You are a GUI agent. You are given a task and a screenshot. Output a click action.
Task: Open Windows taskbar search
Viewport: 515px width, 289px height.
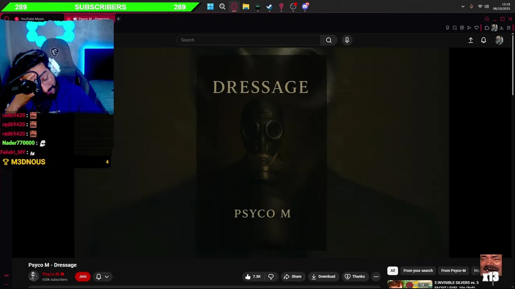[x=222, y=6]
